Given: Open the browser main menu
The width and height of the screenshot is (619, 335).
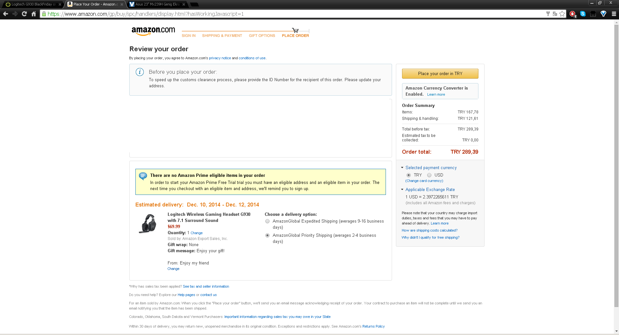Looking at the screenshot, I should (614, 14).
